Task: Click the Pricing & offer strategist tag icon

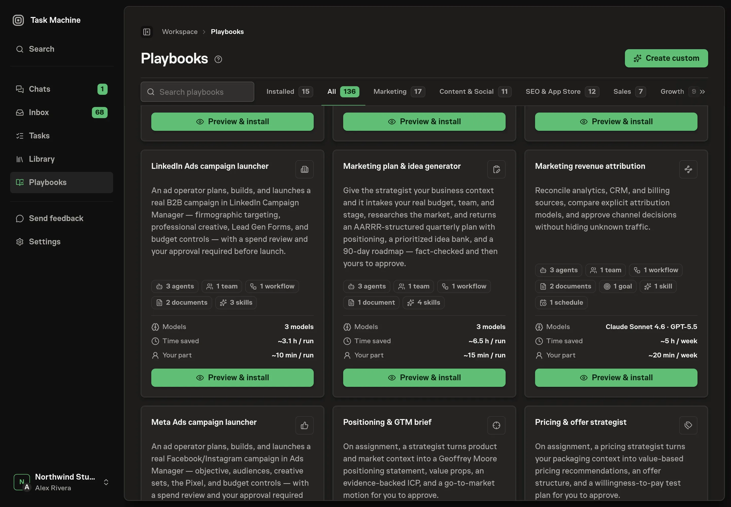Action: click(688, 425)
